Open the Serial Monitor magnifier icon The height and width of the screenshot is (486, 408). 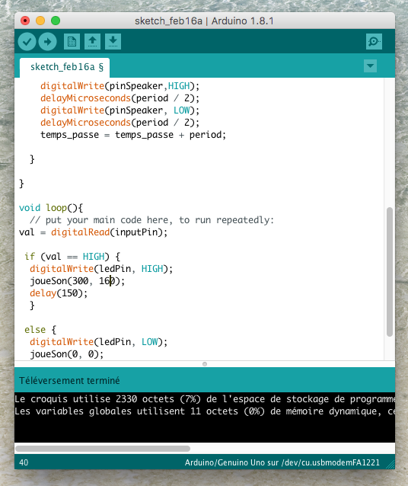pos(374,42)
